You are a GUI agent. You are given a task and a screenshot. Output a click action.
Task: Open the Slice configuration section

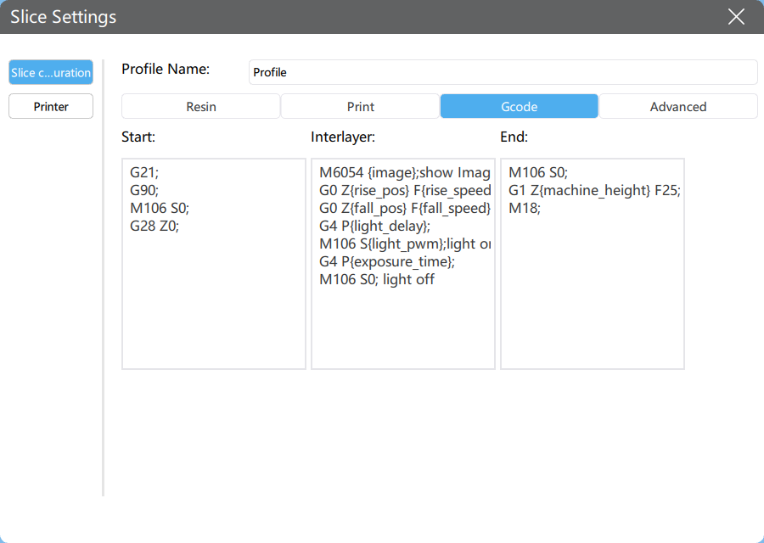tap(51, 72)
